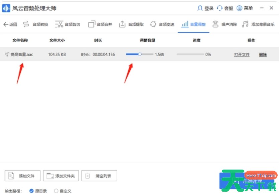This screenshot has width=279, height=194.
Task: Switch to 噪声消除 tab
Action: point(225,24)
